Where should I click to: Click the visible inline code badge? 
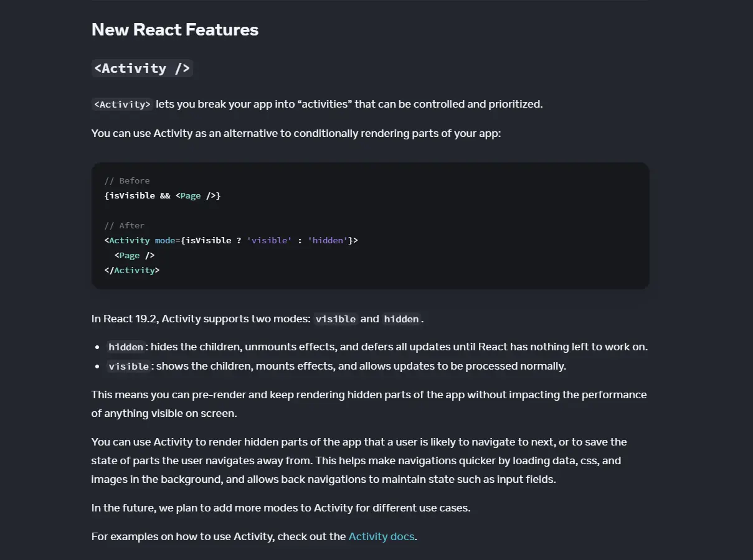click(x=335, y=319)
